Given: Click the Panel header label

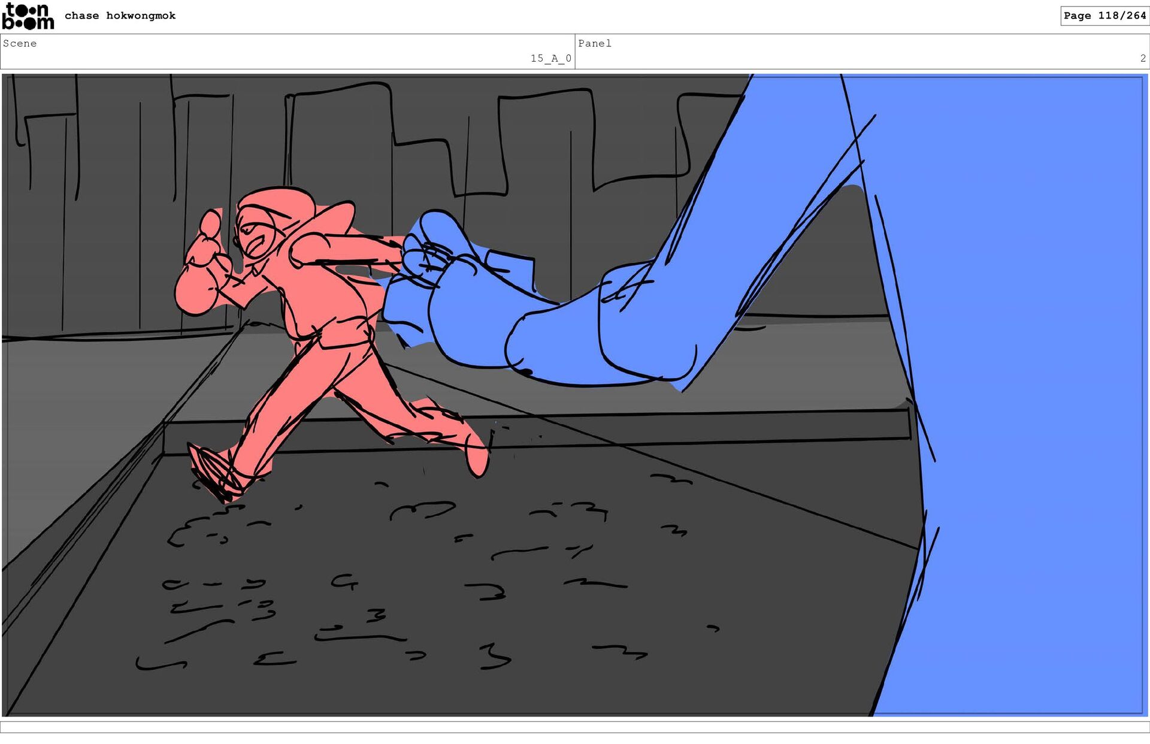Looking at the screenshot, I should point(594,43).
